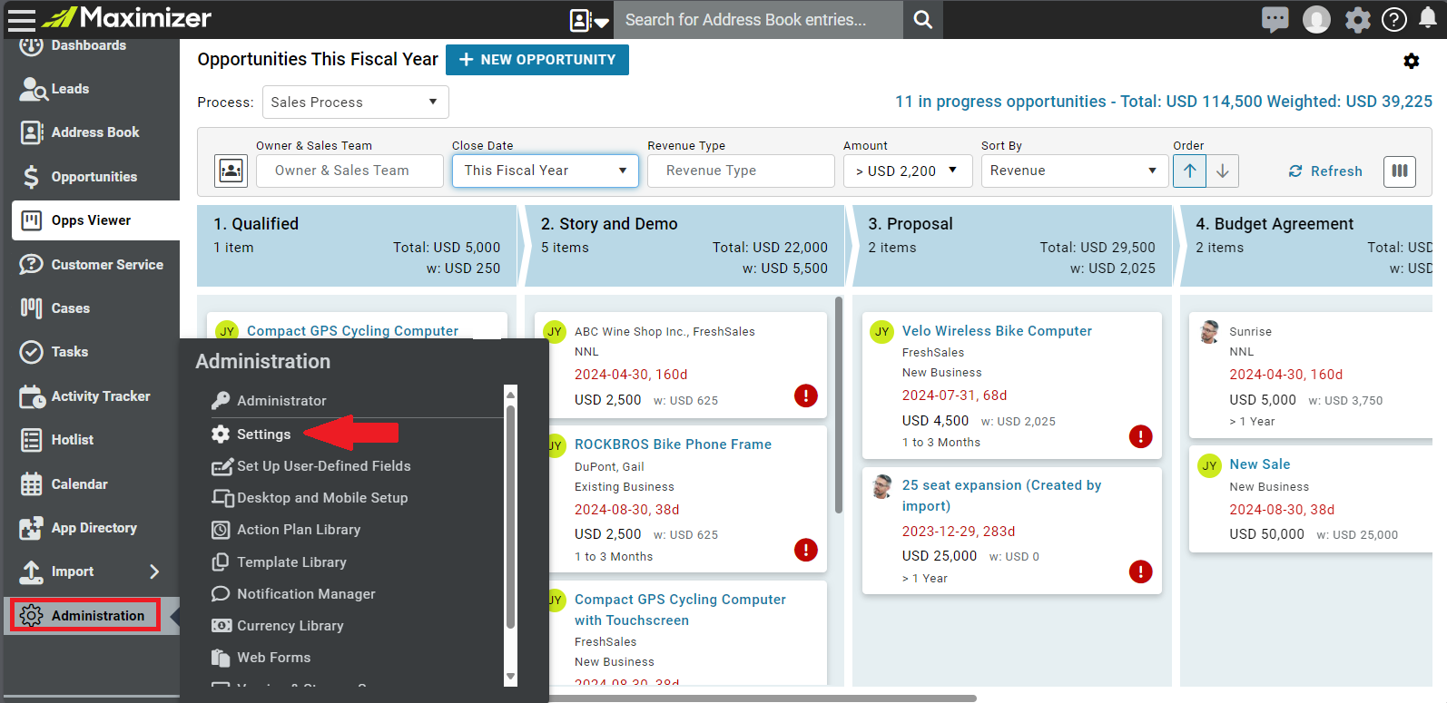Open Template Library

pos(291,562)
